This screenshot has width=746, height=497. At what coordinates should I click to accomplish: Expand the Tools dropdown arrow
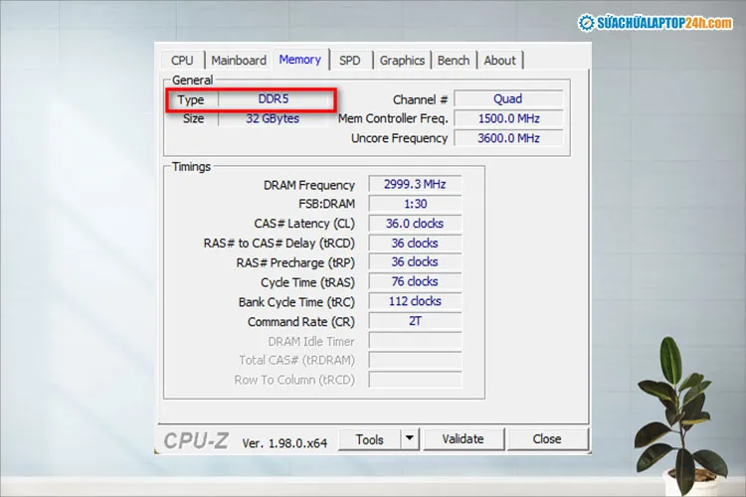[410, 439]
